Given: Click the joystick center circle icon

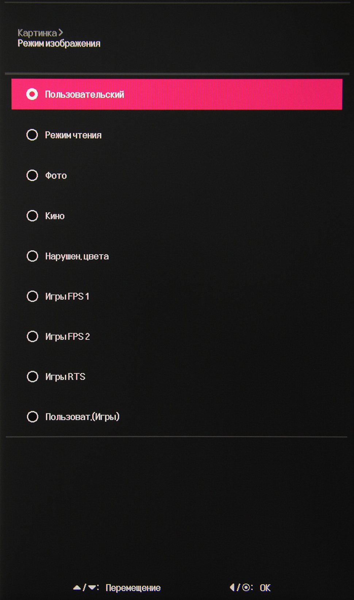Looking at the screenshot, I should [246, 587].
